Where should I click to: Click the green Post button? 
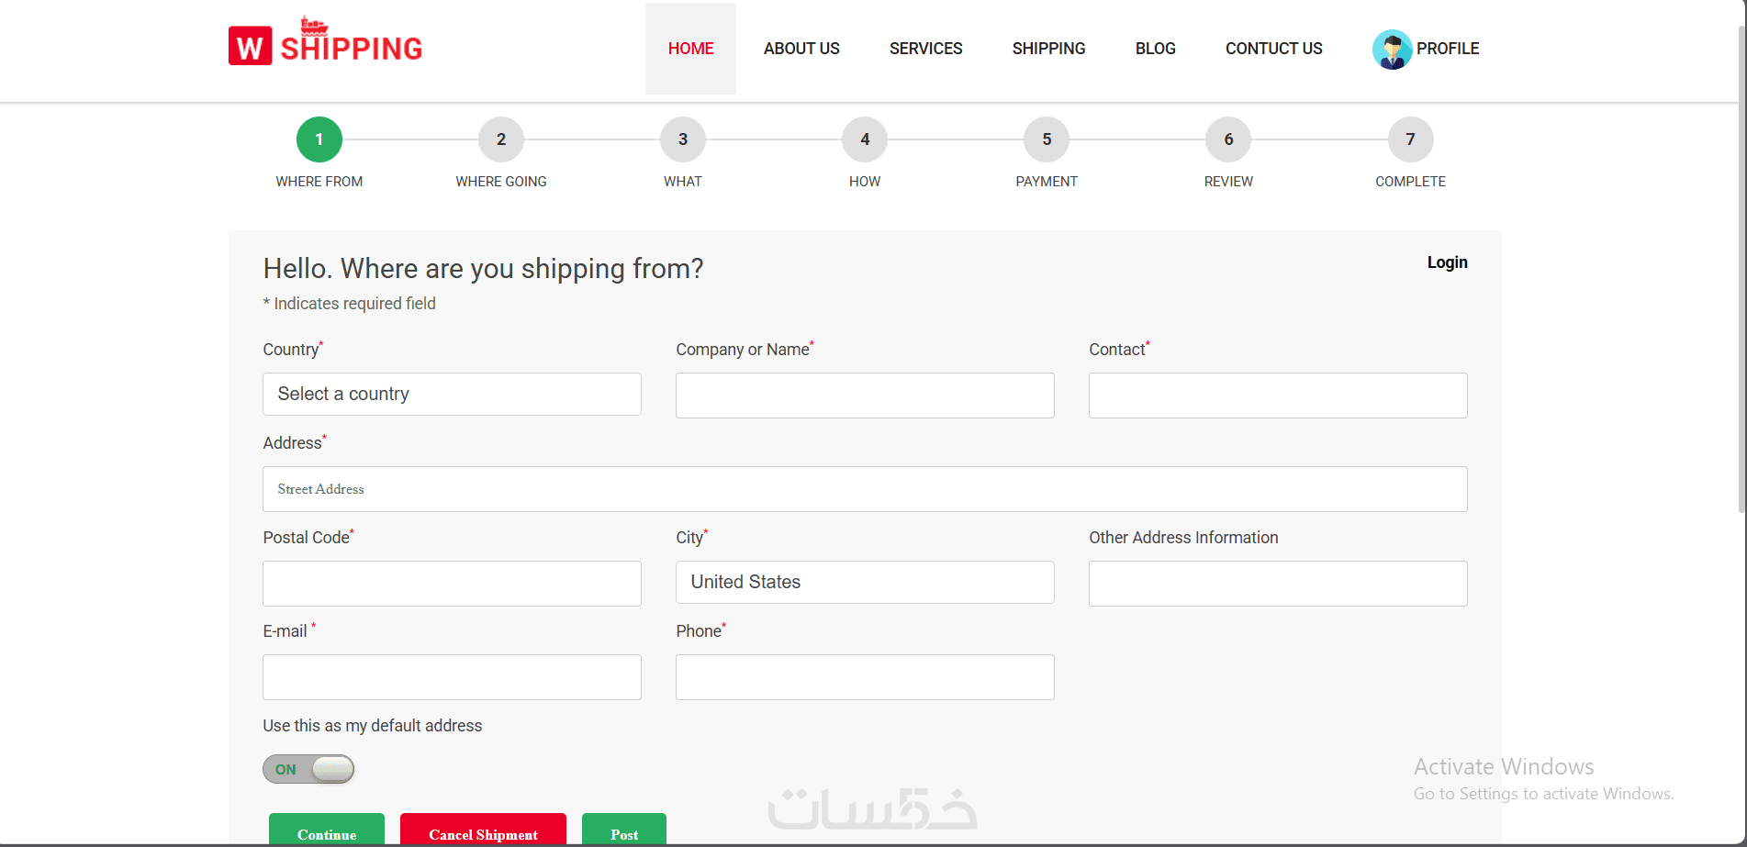click(624, 830)
